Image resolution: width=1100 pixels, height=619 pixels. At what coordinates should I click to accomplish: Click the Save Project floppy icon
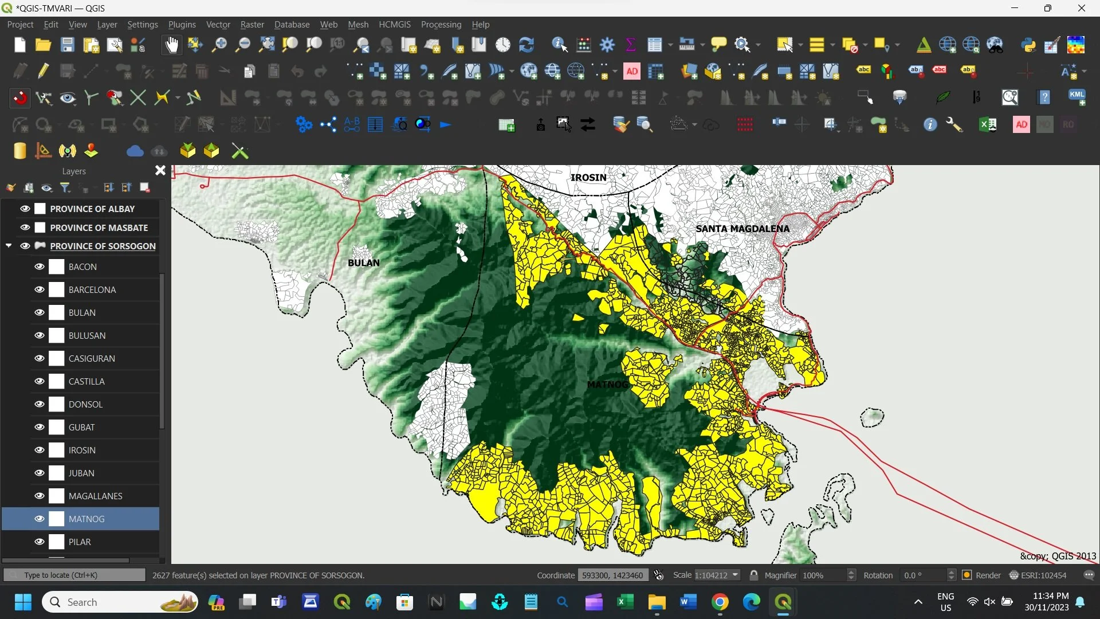click(x=67, y=45)
